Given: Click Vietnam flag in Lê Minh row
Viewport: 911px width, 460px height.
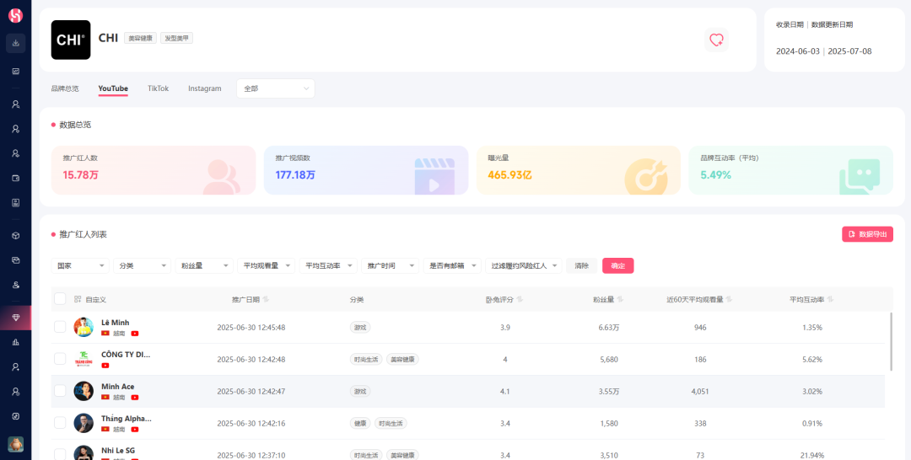Looking at the screenshot, I should point(105,334).
